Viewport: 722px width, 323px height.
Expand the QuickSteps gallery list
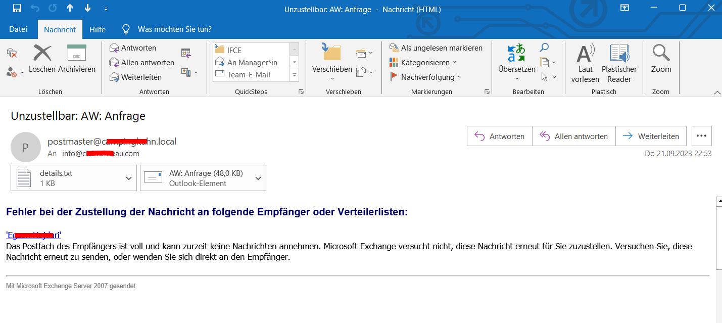pos(294,75)
